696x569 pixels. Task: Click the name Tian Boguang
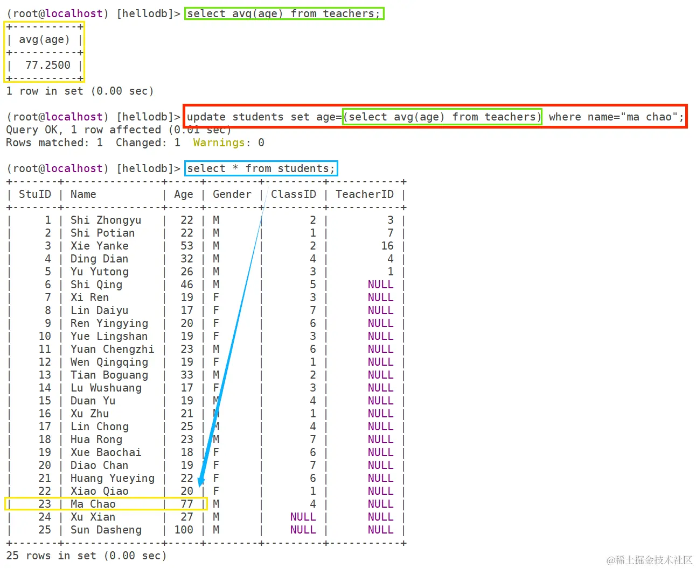click(x=109, y=375)
